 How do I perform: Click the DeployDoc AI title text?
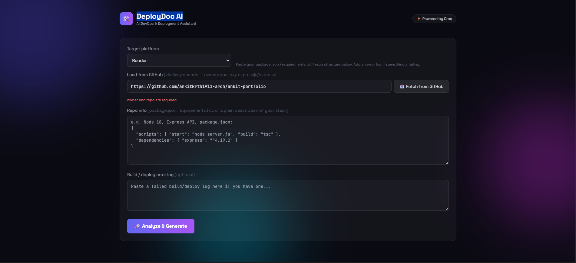coord(160,16)
